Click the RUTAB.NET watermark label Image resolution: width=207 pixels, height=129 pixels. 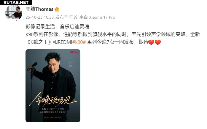16,2
